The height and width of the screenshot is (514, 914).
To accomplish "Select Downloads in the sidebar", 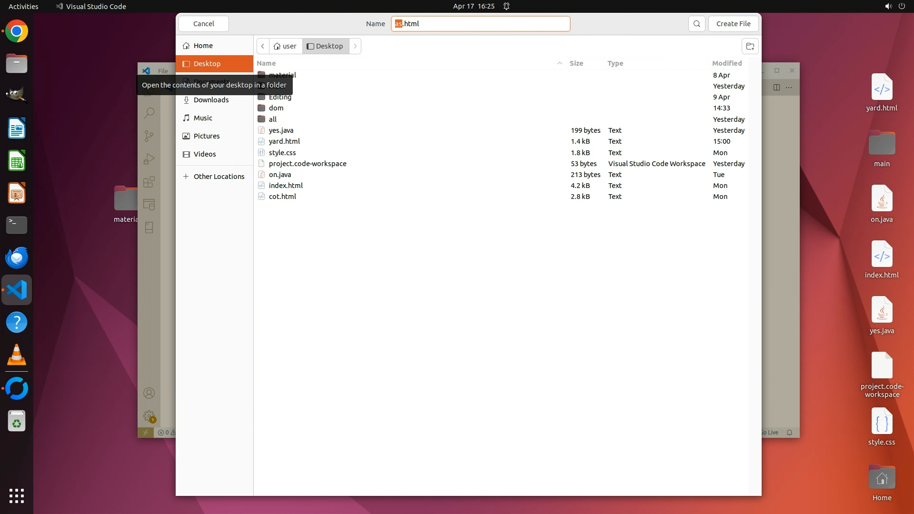I will coord(211,100).
